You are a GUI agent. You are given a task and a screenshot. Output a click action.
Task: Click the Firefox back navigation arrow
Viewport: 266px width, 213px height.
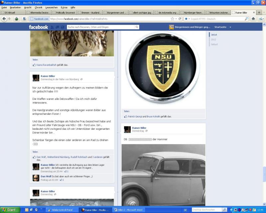pyautogui.click(x=4, y=19)
